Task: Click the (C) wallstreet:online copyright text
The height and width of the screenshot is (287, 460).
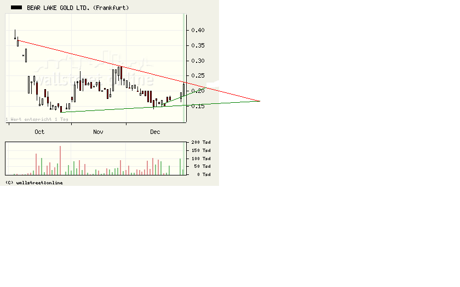Action: (x=34, y=183)
